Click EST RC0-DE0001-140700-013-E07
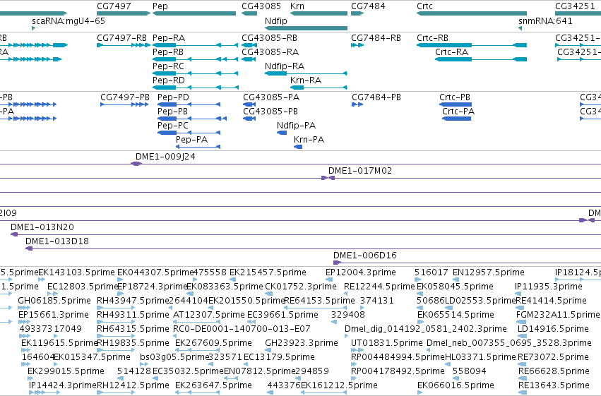Screen dimensions: 601x396 click(242, 329)
